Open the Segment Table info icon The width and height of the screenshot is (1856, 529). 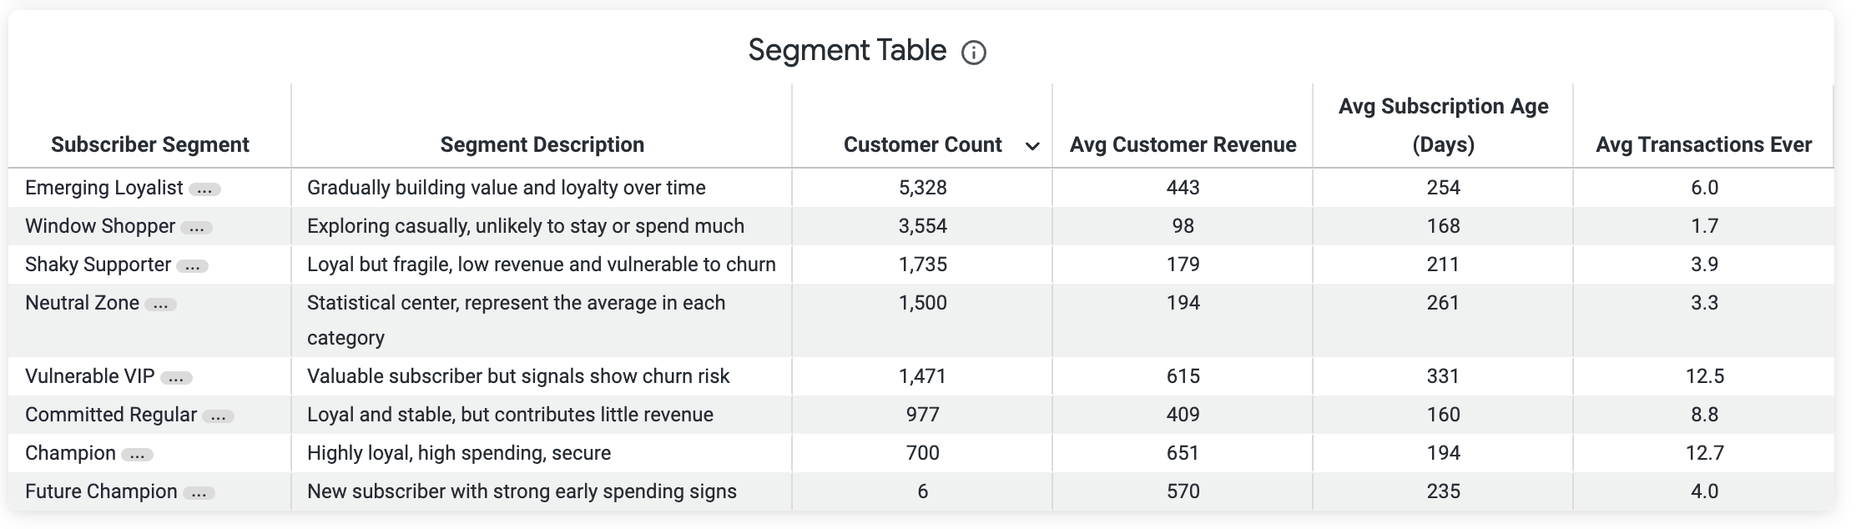point(973,53)
